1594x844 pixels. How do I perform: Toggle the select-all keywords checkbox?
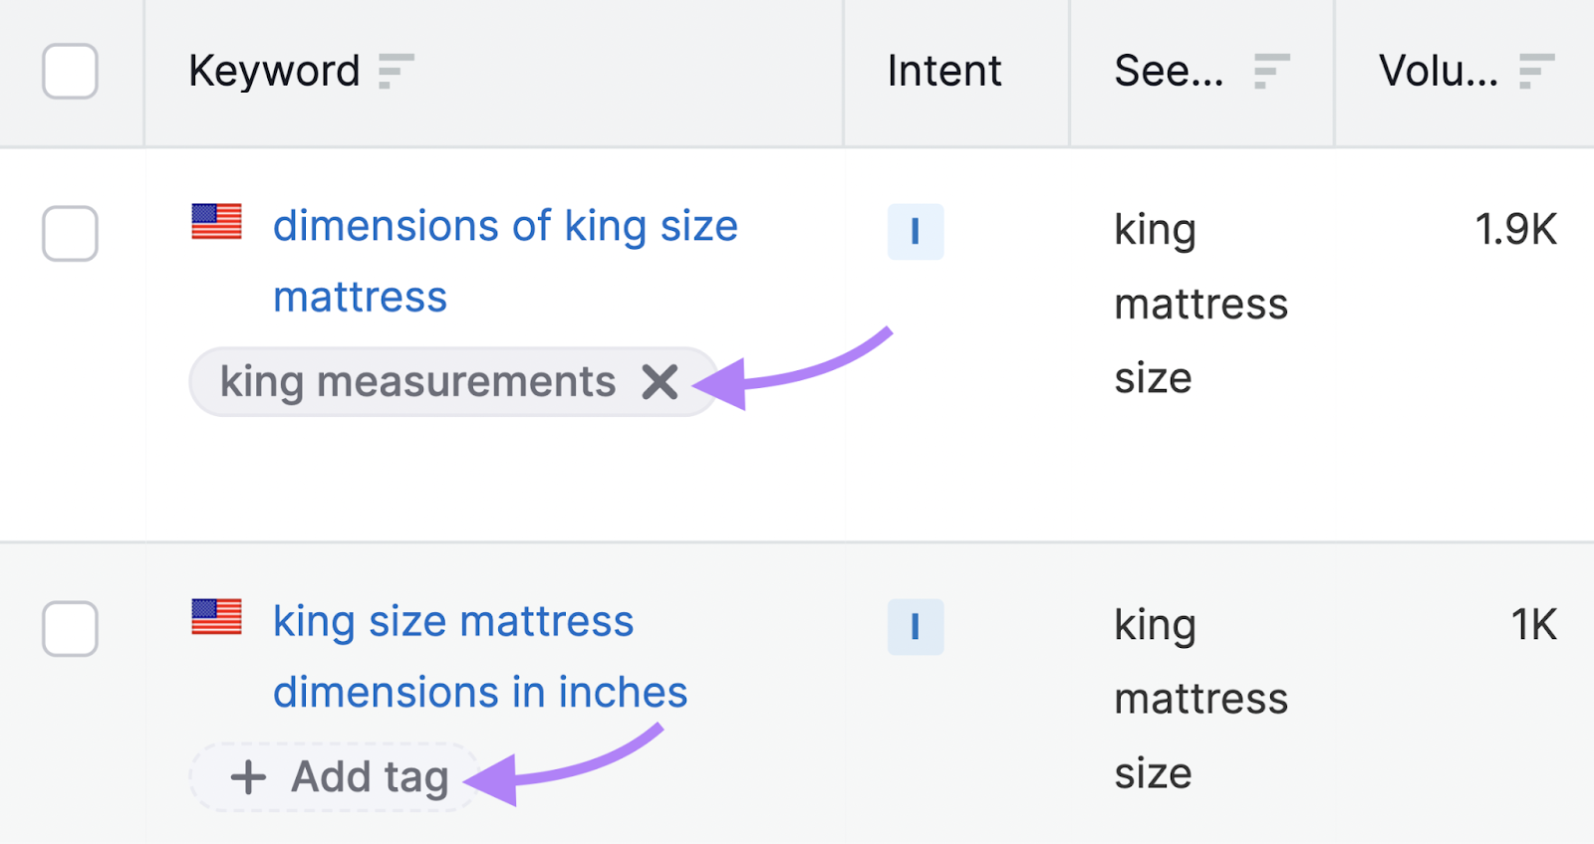click(70, 72)
